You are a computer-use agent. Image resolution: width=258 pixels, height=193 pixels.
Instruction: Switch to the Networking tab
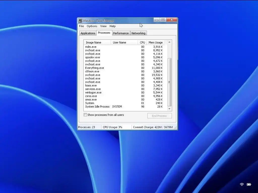[x=138, y=33]
